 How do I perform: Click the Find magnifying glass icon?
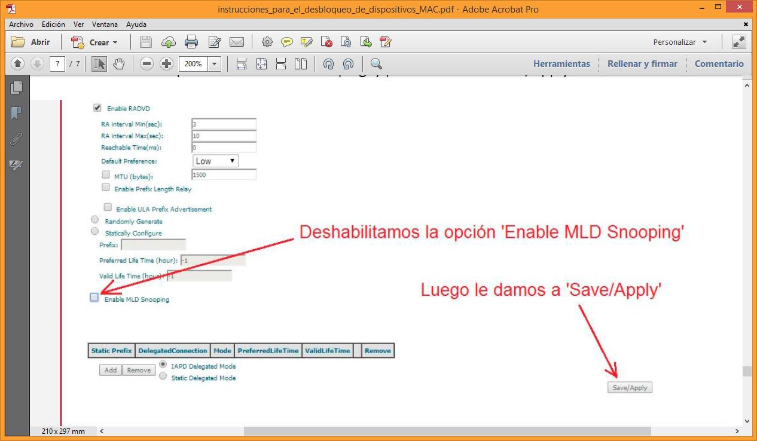coord(376,63)
